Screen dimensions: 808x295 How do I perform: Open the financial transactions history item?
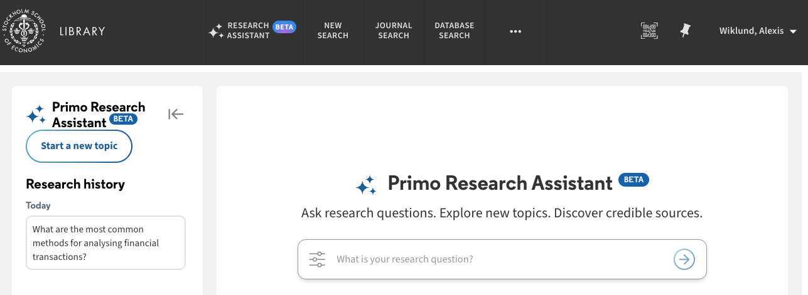point(105,242)
